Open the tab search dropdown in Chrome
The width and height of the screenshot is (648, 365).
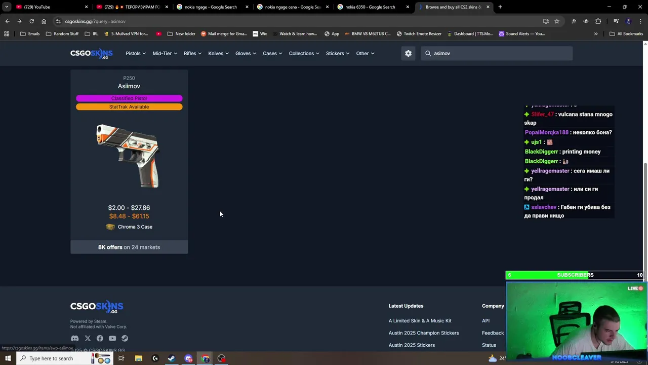(7, 7)
